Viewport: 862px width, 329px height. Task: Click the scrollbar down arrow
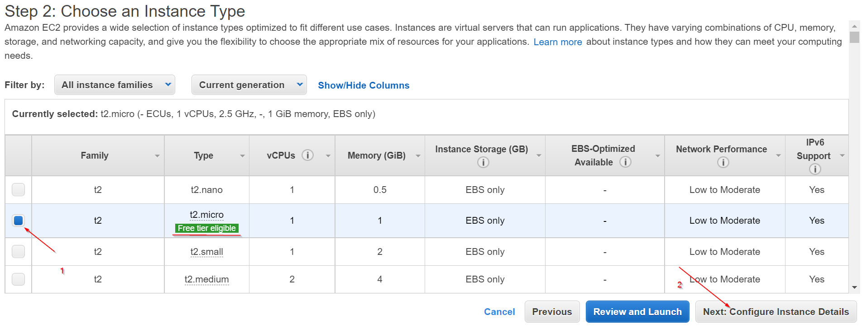tap(854, 287)
